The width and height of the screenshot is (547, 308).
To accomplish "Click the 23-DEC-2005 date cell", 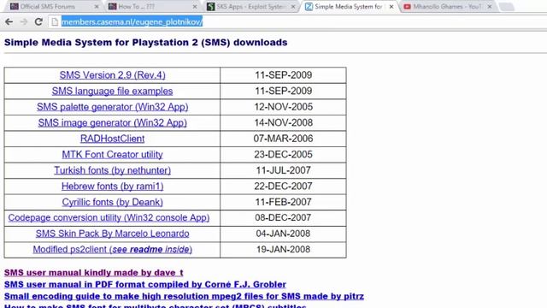I will [283, 154].
